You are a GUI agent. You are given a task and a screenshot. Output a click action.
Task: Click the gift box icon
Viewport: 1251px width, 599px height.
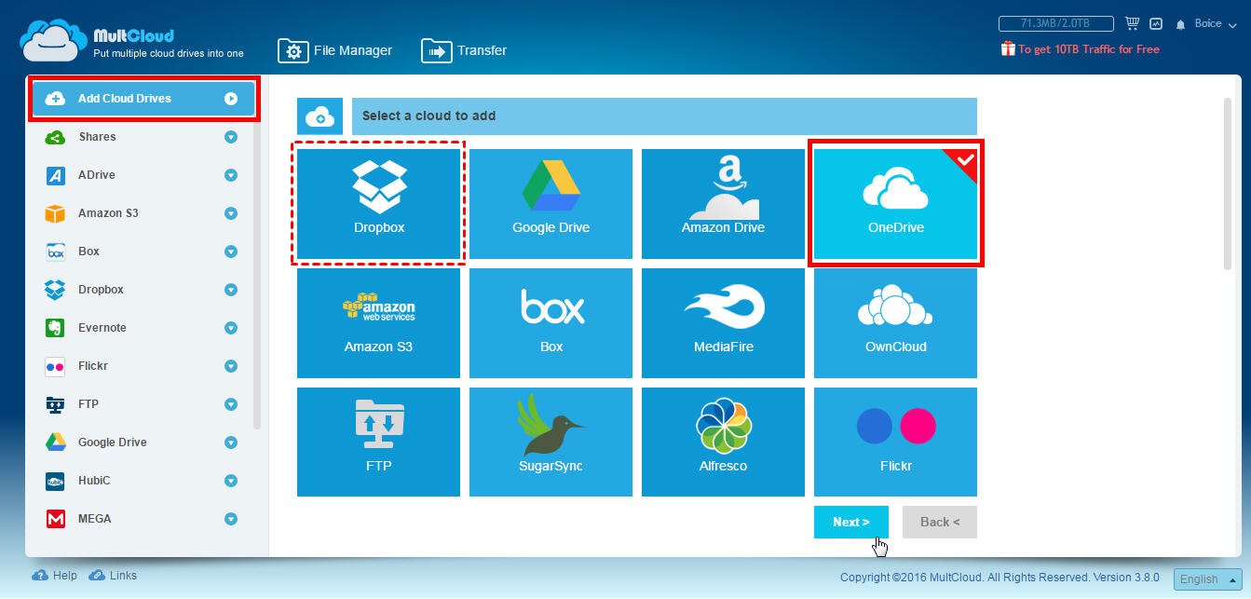1008,48
